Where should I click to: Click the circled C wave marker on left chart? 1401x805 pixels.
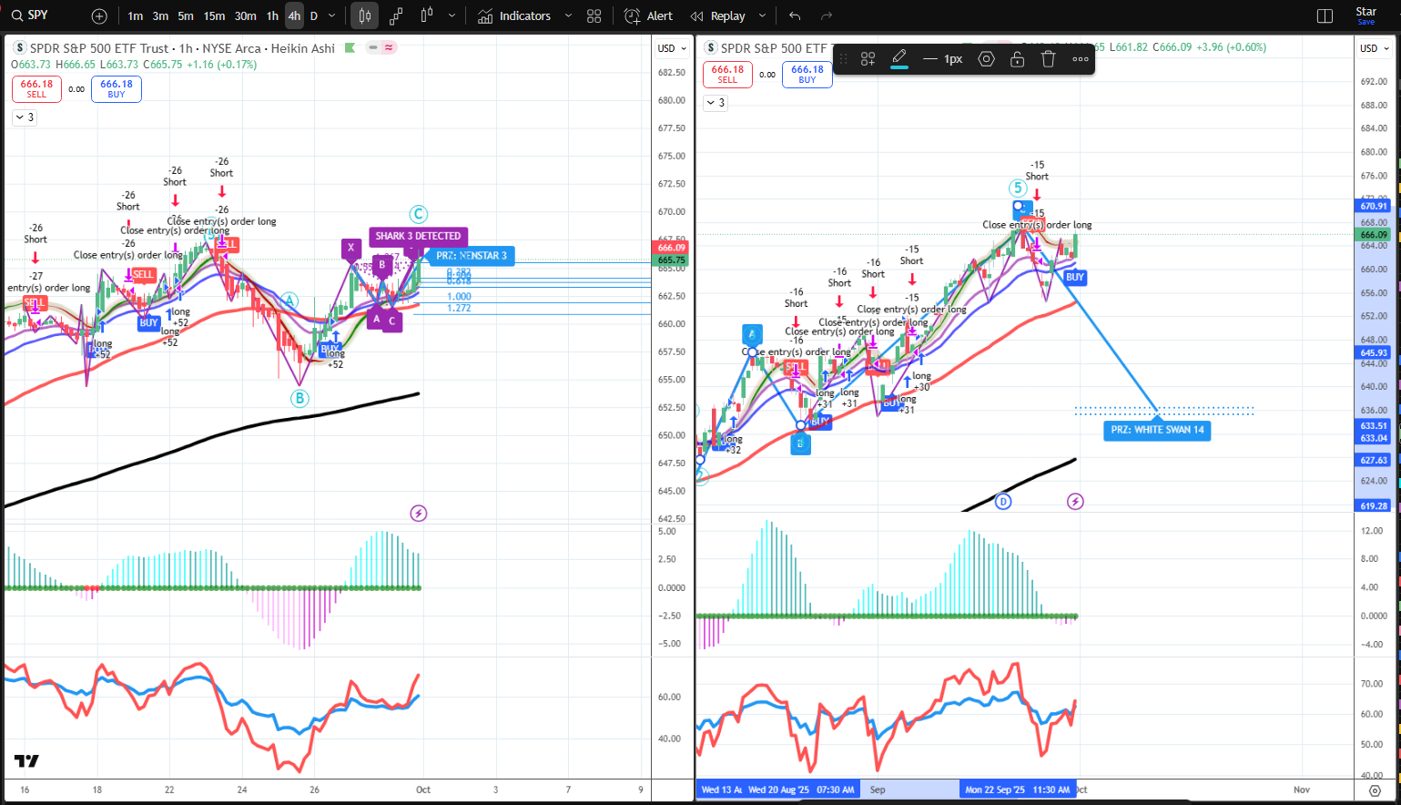pos(418,214)
